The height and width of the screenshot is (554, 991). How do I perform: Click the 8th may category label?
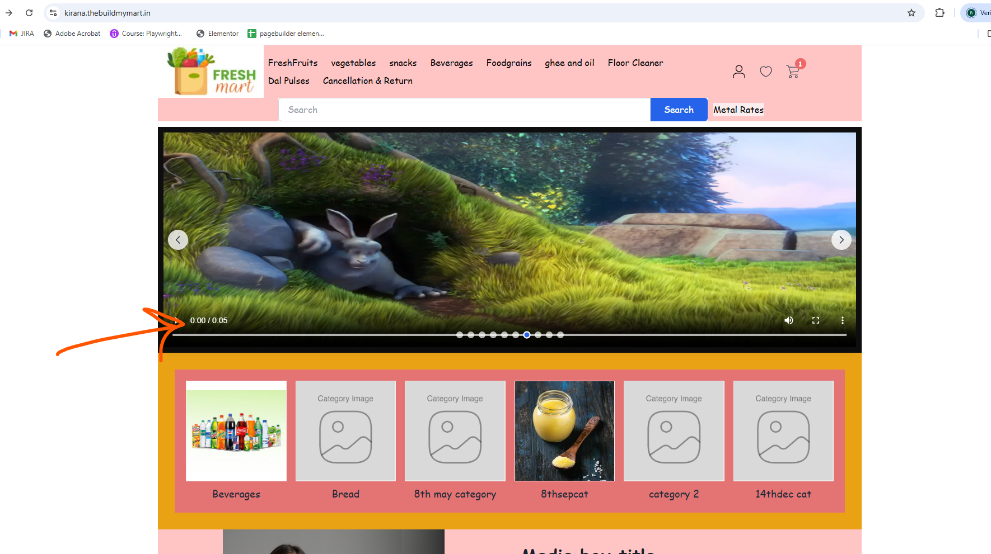pyautogui.click(x=455, y=494)
